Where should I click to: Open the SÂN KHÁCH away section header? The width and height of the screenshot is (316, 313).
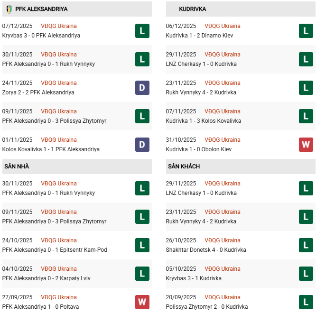[184, 166]
